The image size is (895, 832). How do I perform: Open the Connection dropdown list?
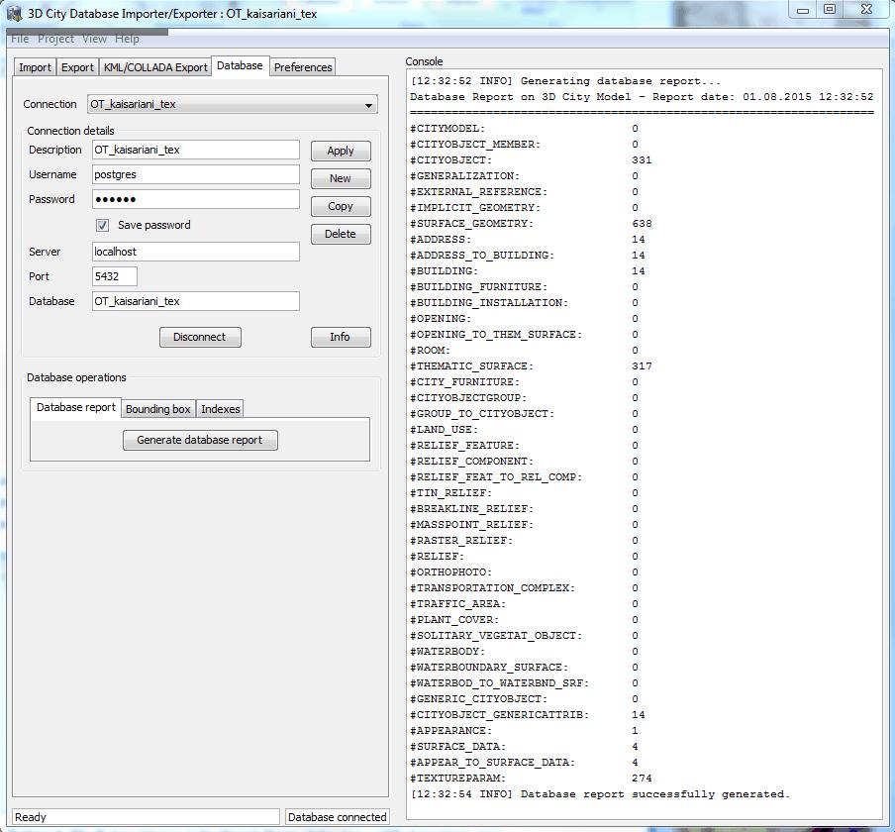(233, 105)
